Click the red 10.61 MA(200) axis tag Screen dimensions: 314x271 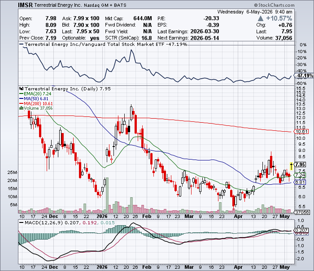302,132
